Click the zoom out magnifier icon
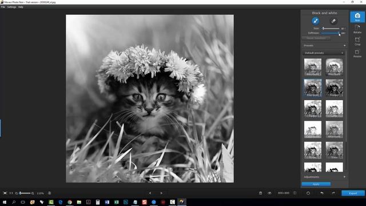Viewport: 366px width, 206px height. coord(17,193)
